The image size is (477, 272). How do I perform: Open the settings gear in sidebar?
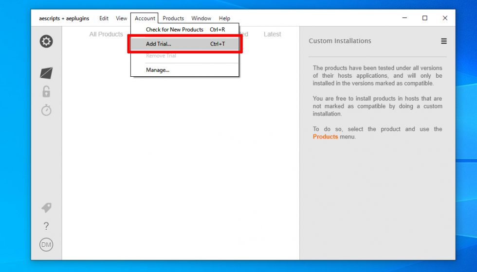point(46,41)
